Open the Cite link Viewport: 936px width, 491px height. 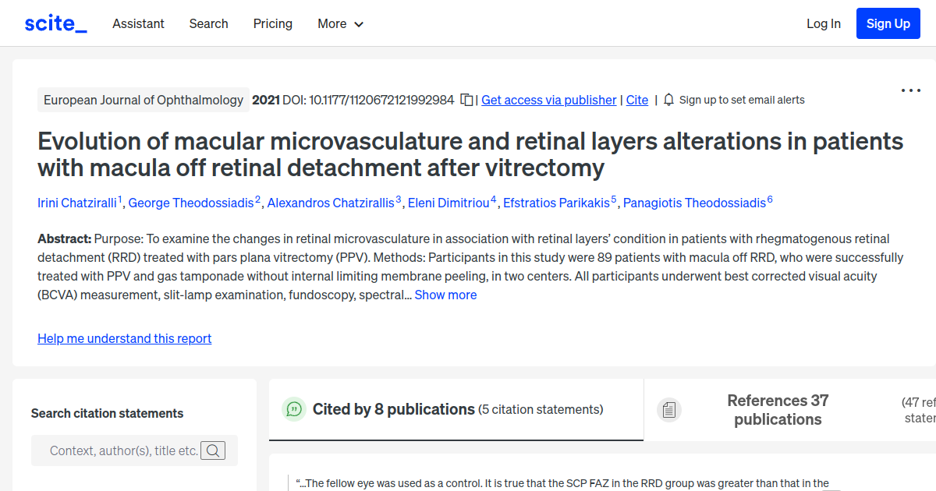point(636,100)
